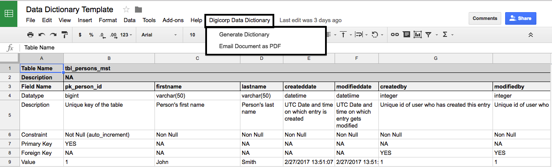Click the blue Share button
552x167 pixels.
click(x=521, y=18)
